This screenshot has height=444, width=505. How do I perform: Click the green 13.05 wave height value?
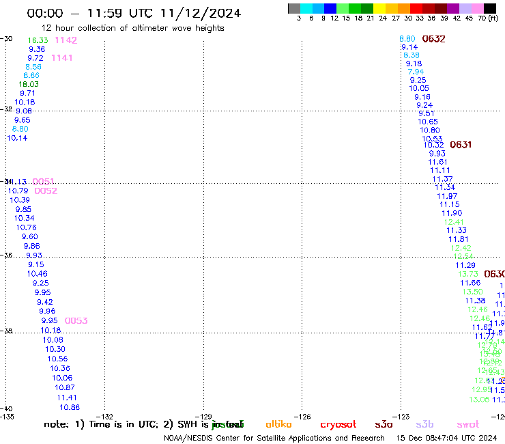pos(479,400)
